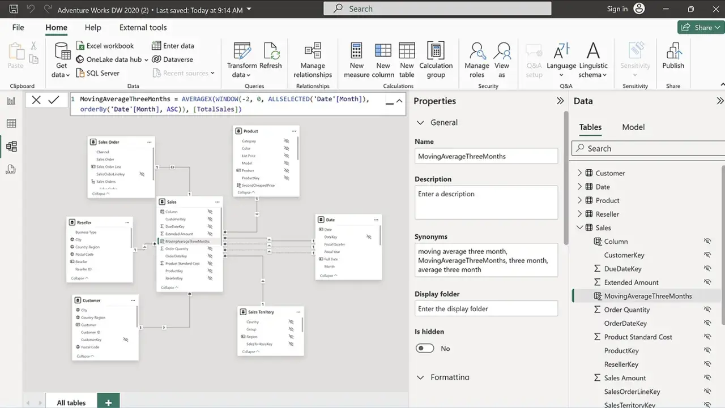Click the Name field in Properties
Image resolution: width=725 pixels, height=408 pixels.
(486, 156)
